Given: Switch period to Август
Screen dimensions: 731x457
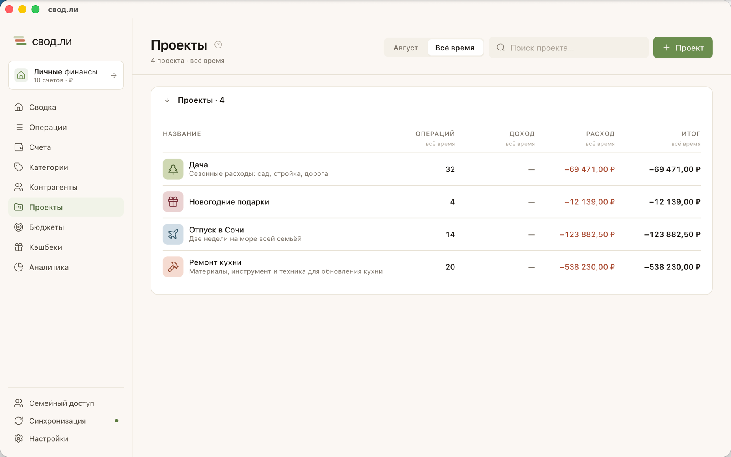Looking at the screenshot, I should pos(406,48).
